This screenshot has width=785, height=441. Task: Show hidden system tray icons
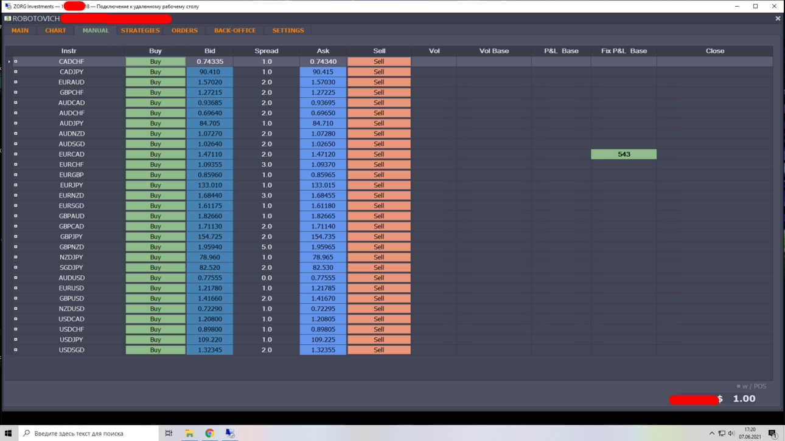tap(711, 433)
